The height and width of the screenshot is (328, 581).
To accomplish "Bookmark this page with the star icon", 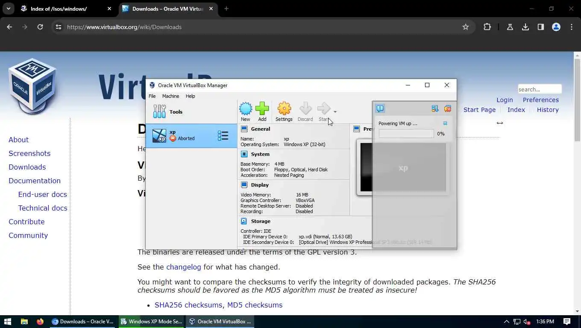I will [466, 27].
